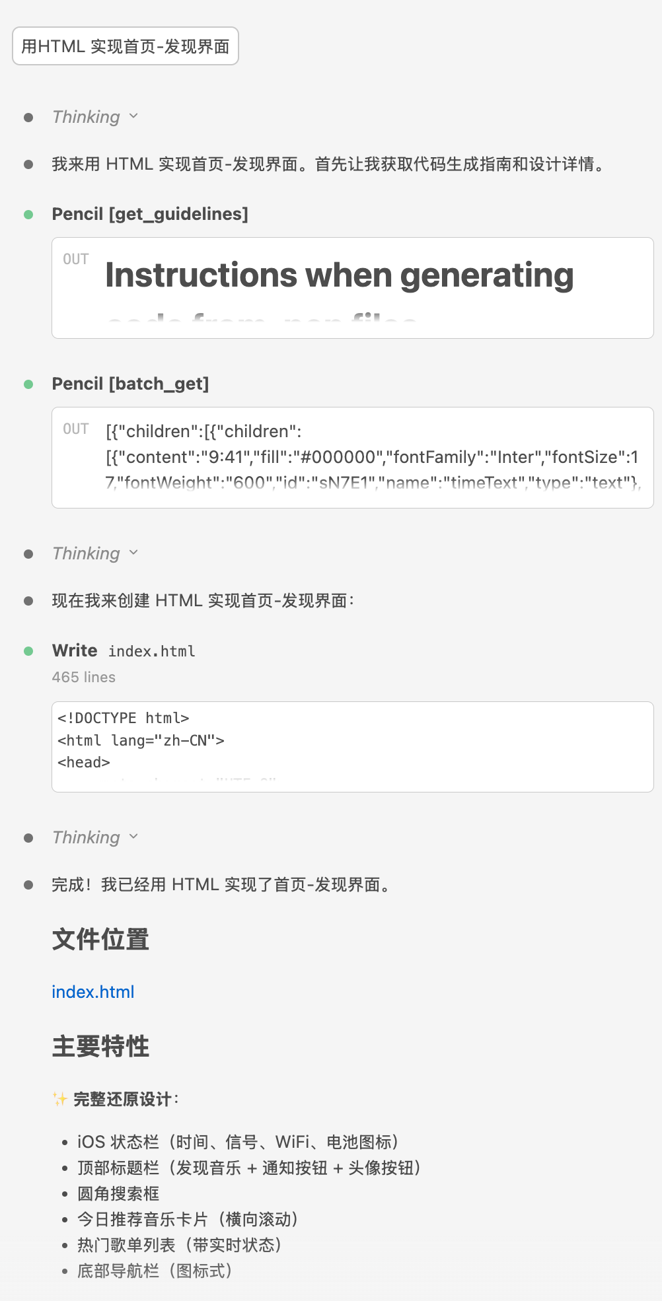Image resolution: width=662 pixels, height=1301 pixels.
Task: Click the green dot beside Pencil [get_guidelines]
Action: pyautogui.click(x=28, y=215)
